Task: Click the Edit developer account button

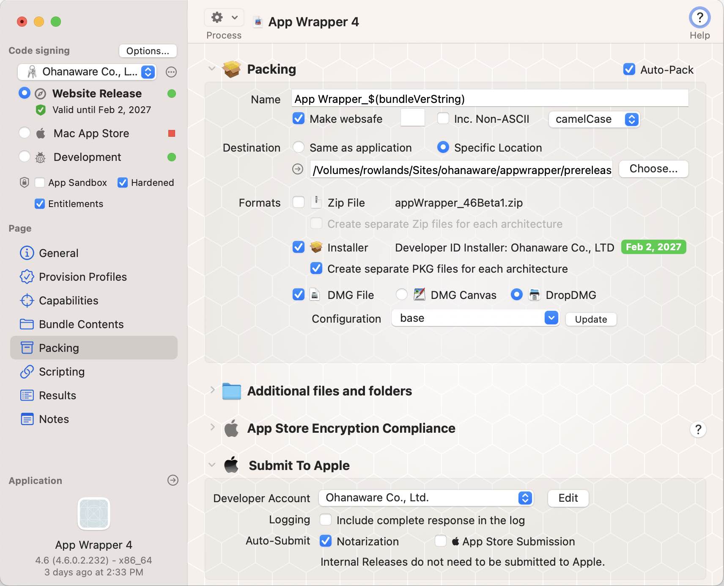Action: [x=568, y=498]
